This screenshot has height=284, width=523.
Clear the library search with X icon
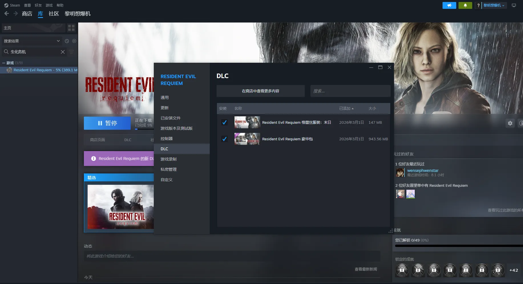(x=63, y=52)
